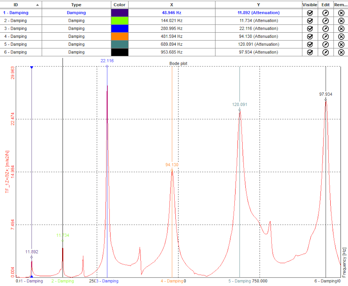Viewport: 348px width, 286px height.
Task: Toggle visibility of 4 - Damping marker
Action: (x=310, y=36)
